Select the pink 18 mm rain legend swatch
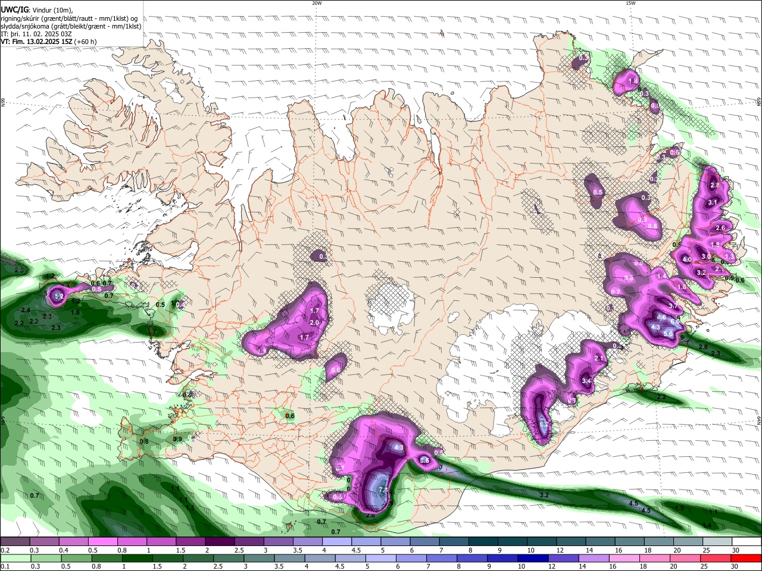762x571 pixels. tap(654, 558)
